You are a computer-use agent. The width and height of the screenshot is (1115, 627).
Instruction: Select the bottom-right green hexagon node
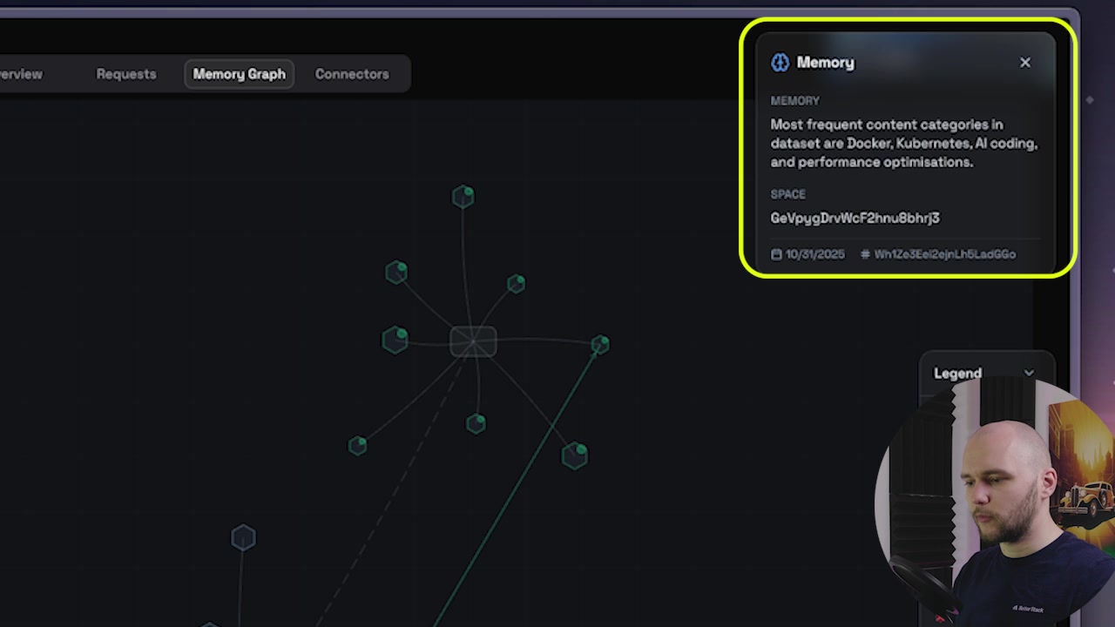(x=574, y=455)
